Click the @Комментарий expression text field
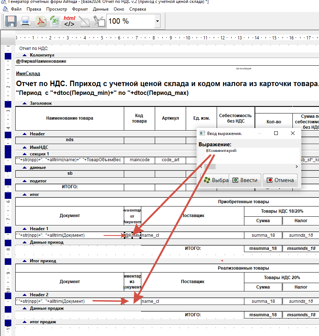This screenshot has height=336, width=319. pos(249,156)
